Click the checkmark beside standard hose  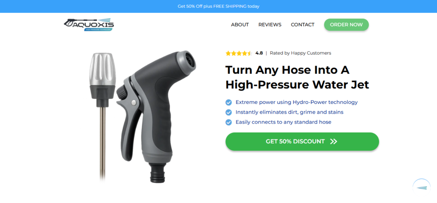(x=229, y=122)
